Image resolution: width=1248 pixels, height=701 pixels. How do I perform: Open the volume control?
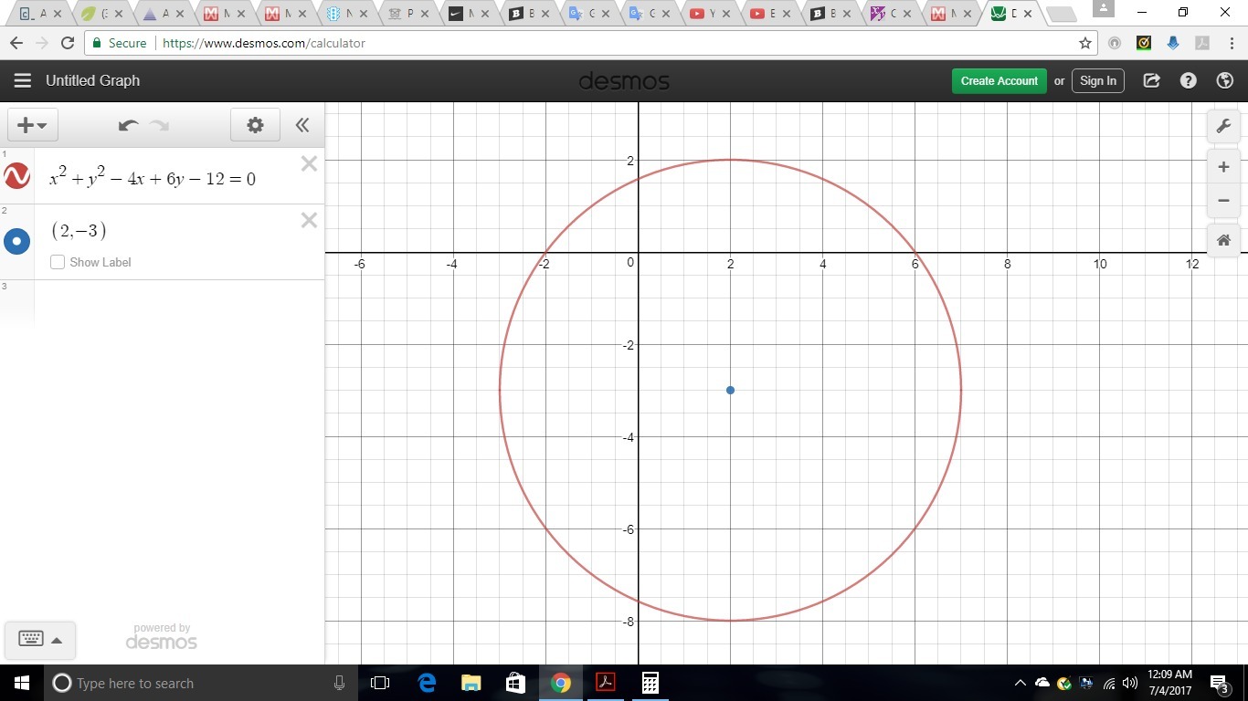(x=1130, y=683)
